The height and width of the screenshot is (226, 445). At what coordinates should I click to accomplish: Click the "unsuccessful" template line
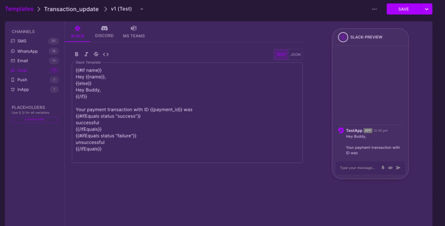[x=90, y=142]
